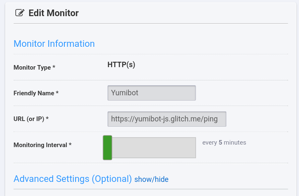The width and height of the screenshot is (299, 196).
Task: Click the Edit Monitor pencil icon
Action: [20, 13]
